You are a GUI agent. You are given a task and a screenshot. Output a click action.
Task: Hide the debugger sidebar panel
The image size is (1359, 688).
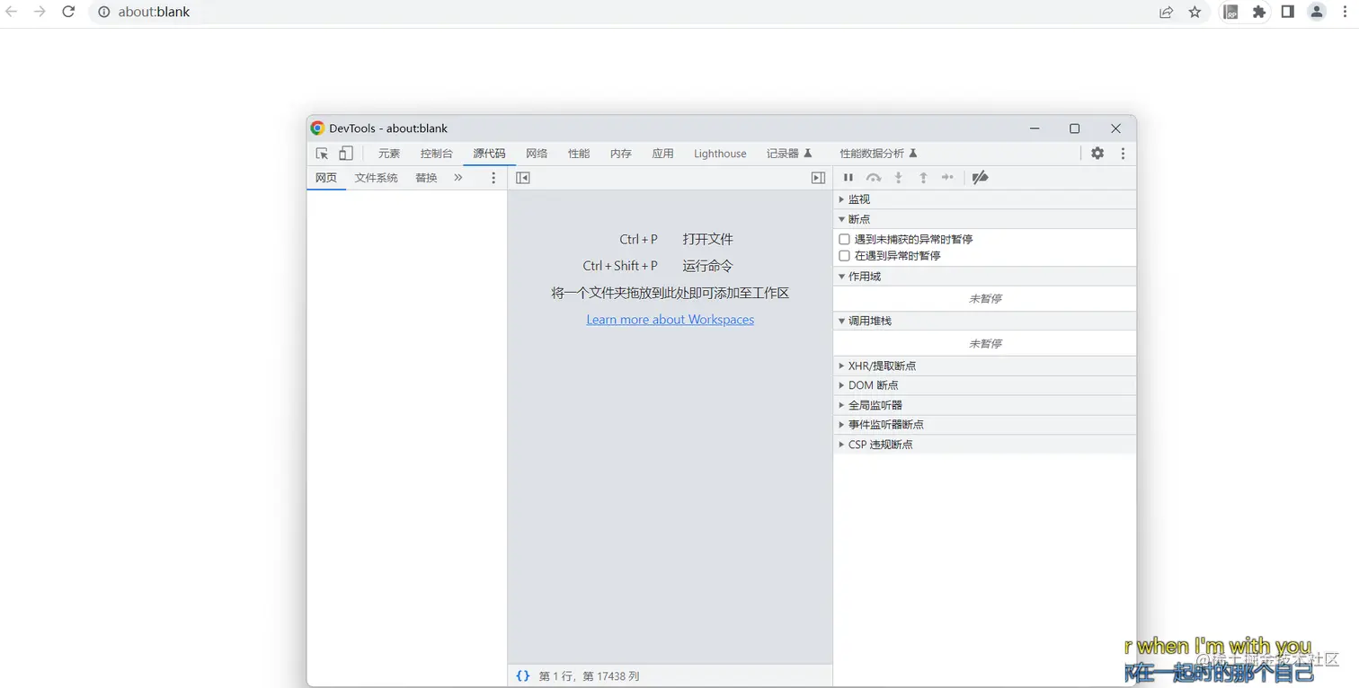click(x=818, y=178)
